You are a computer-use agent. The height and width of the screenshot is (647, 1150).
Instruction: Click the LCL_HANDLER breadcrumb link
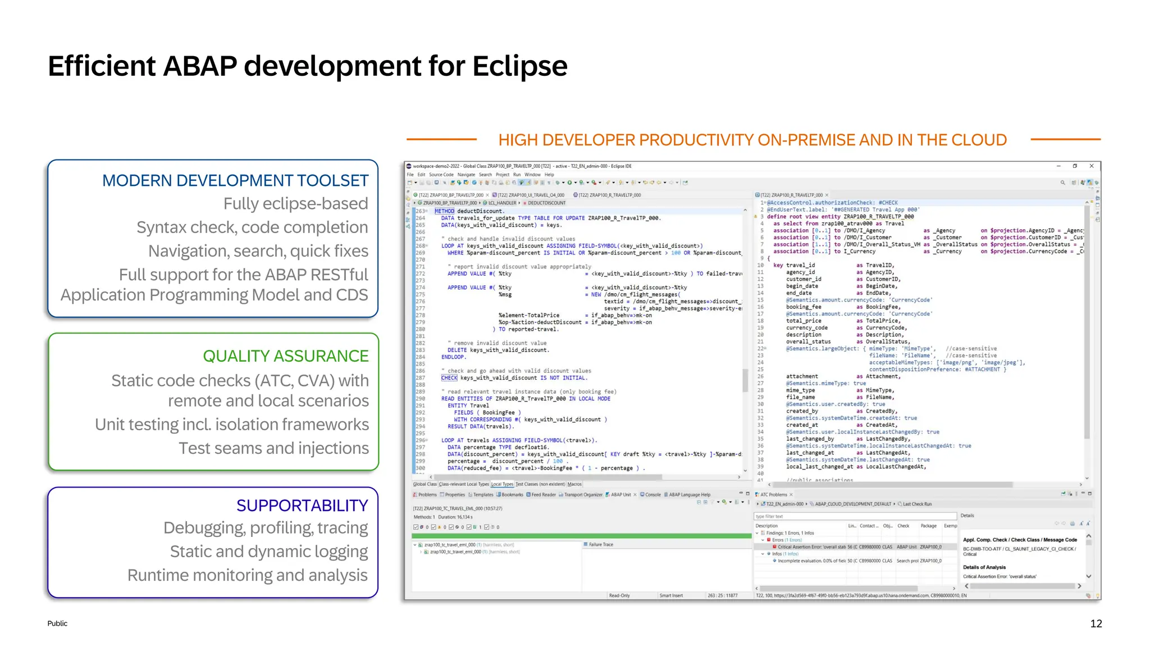pos(501,203)
